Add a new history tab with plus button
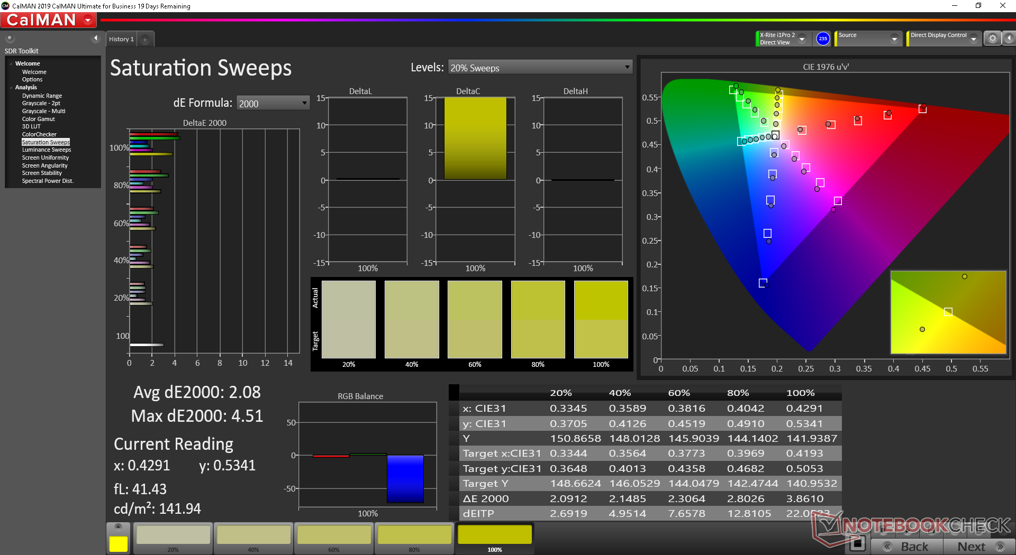1016x555 pixels. 145,39
